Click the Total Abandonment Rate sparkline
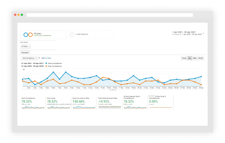Viewport: 225px width, 143px height. coord(109,107)
